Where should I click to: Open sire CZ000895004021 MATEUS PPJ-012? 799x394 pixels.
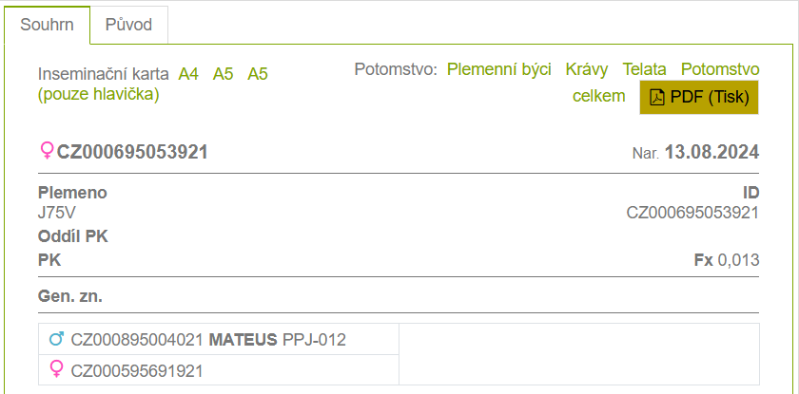coord(208,339)
